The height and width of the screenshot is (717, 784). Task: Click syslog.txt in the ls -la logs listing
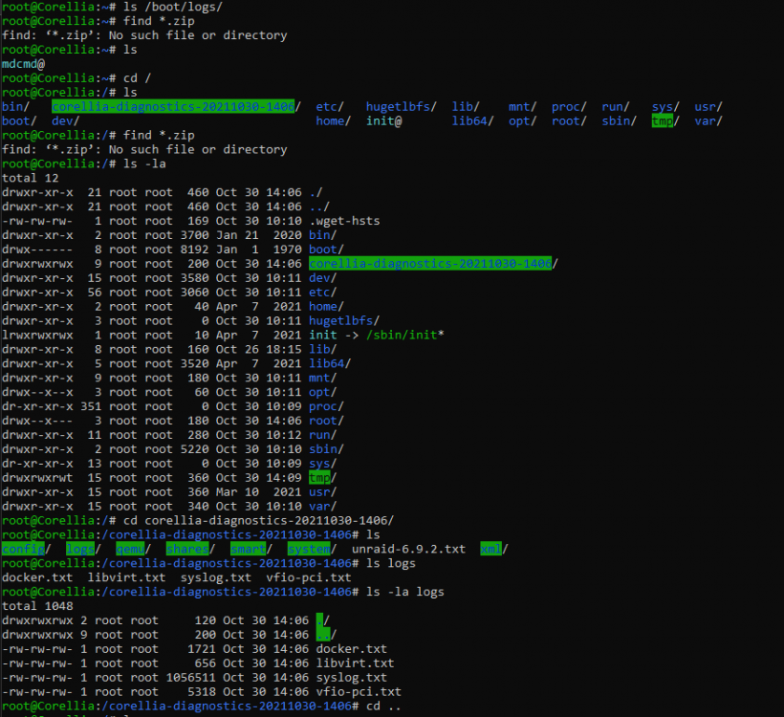coord(352,678)
